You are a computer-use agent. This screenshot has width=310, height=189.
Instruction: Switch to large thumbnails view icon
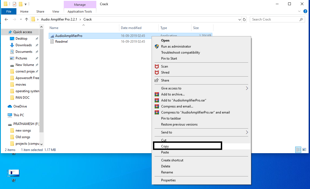click(x=304, y=150)
